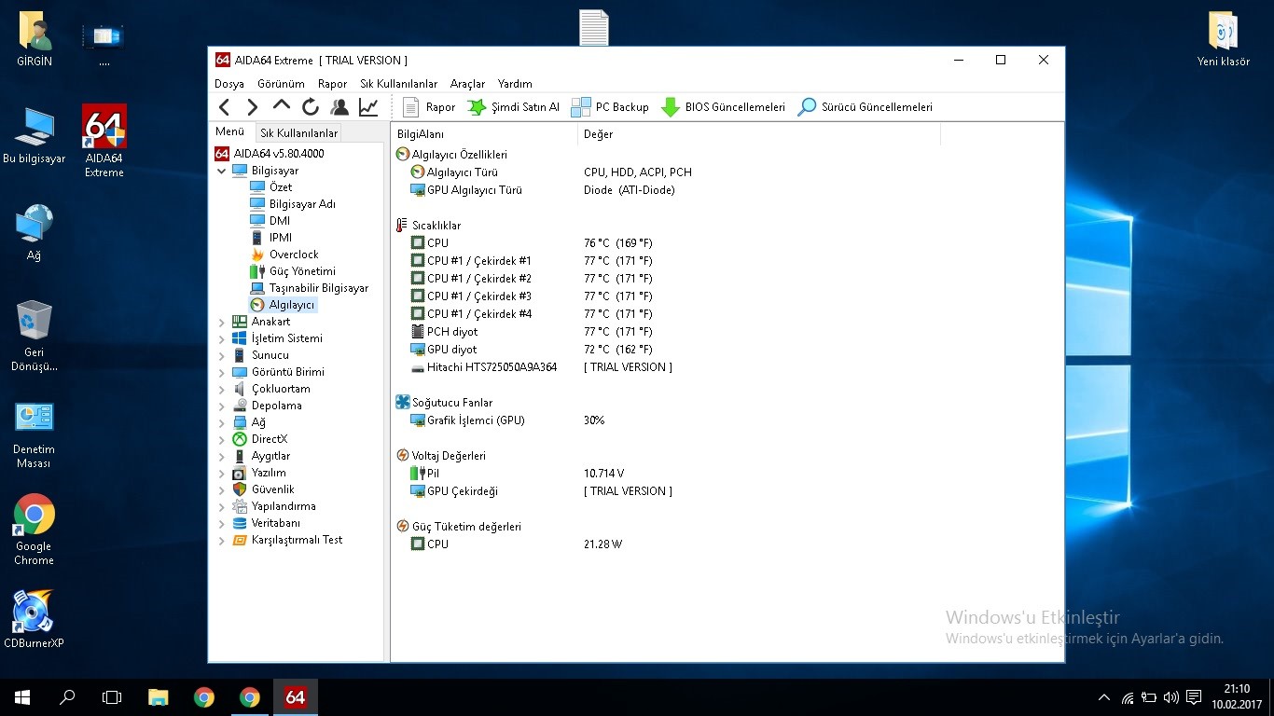The width and height of the screenshot is (1274, 716).
Task: Open the Dosya menu
Action: 229,84
